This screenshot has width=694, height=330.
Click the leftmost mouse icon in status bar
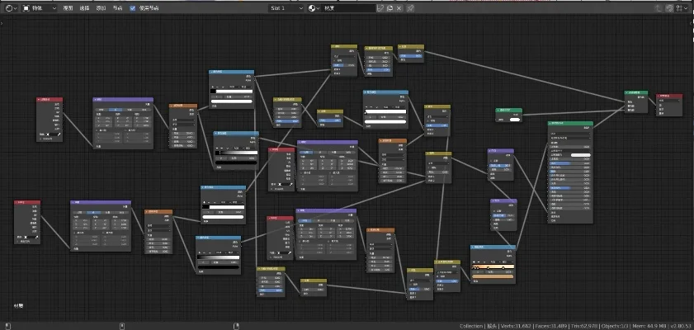point(8,326)
